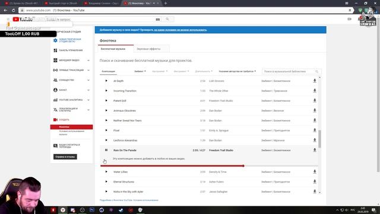380x214 pixels.
Task: Play the track Incoming Transition
Action: [x=106, y=91]
